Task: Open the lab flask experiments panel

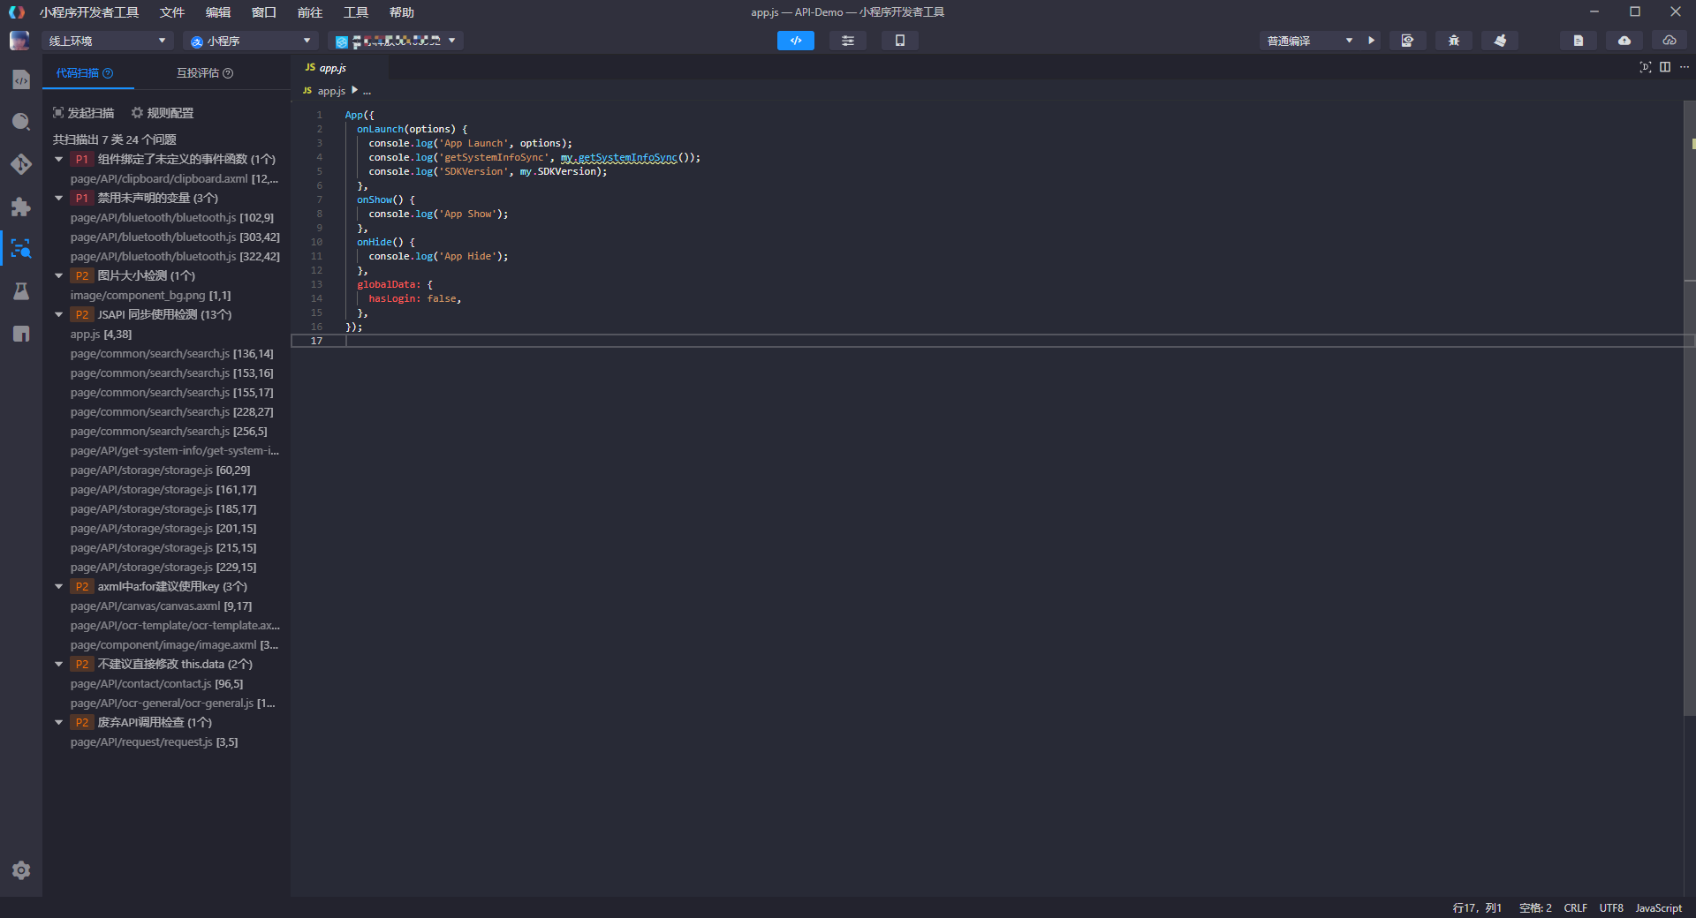Action: pos(21,291)
